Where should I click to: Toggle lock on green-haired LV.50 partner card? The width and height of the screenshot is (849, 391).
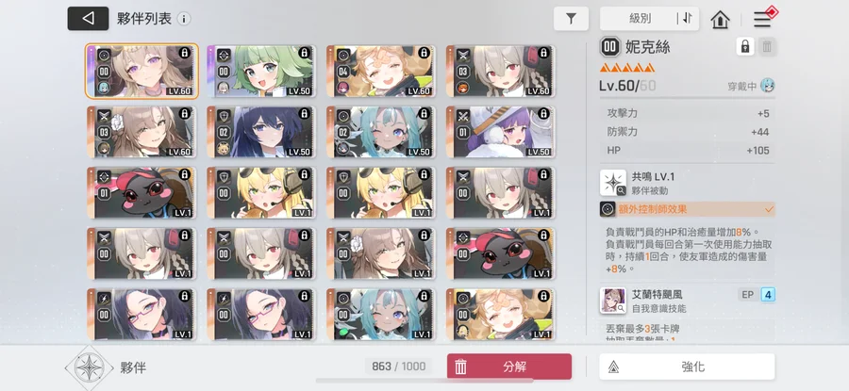tap(305, 53)
